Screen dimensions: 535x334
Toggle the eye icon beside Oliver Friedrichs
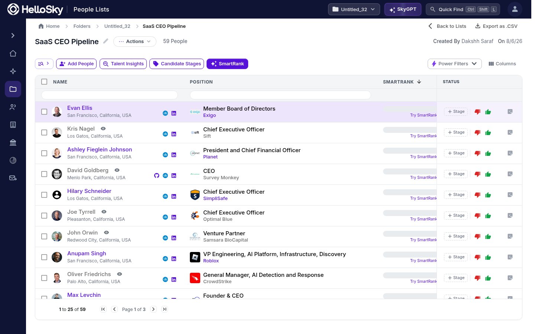click(x=120, y=274)
